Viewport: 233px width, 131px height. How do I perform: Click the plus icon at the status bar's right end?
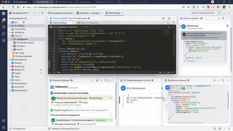(x=229, y=129)
